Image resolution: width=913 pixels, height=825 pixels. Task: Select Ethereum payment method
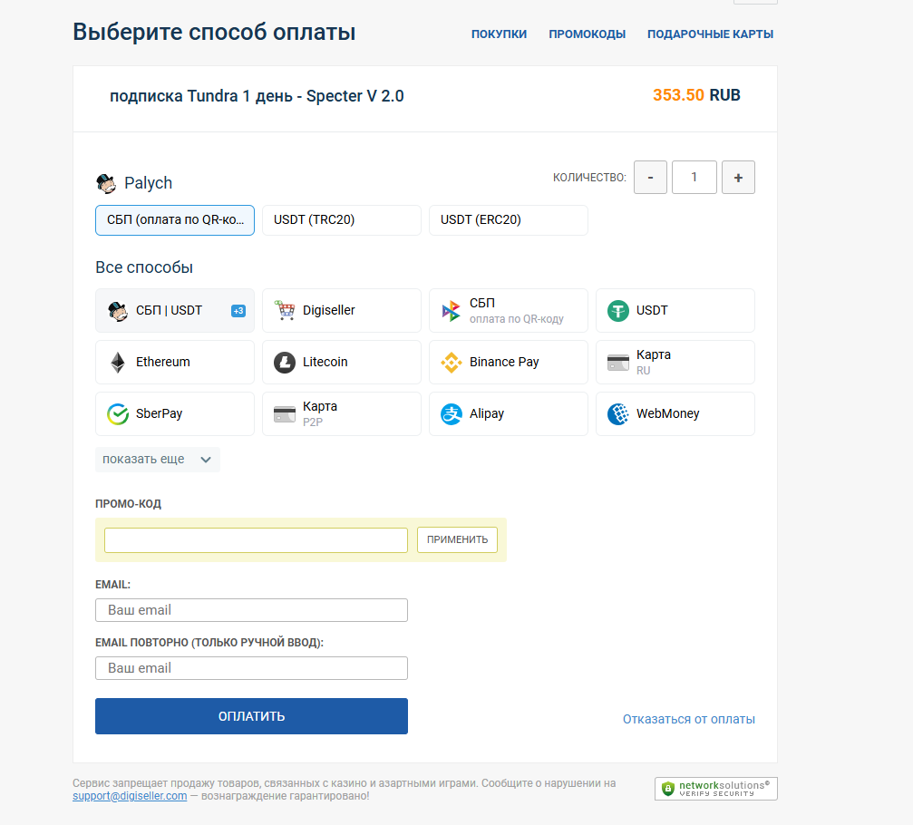coord(175,362)
